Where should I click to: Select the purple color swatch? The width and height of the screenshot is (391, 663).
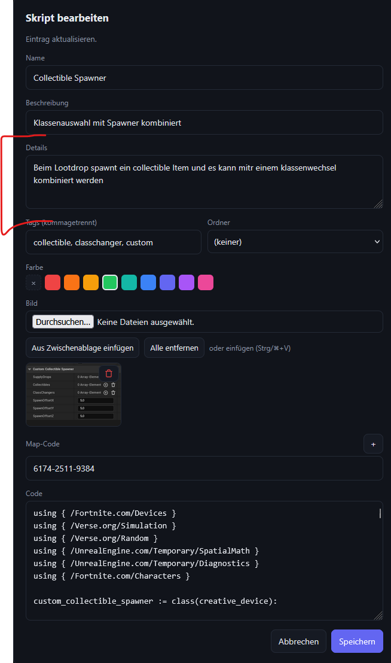[x=187, y=282]
